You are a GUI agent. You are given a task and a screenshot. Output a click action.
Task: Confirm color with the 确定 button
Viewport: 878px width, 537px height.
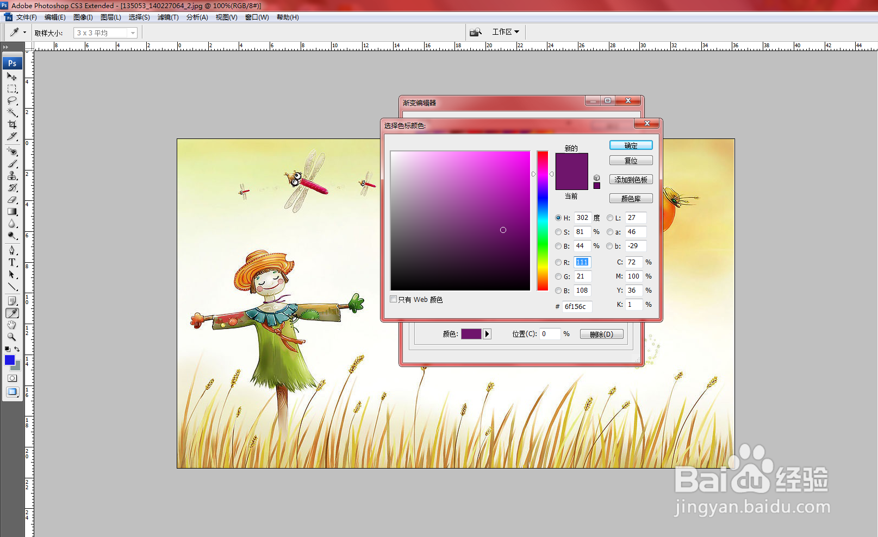click(631, 146)
